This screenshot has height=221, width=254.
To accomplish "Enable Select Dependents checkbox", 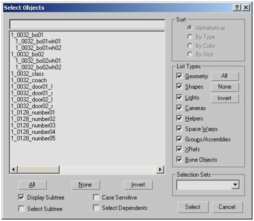I will click(96, 208).
